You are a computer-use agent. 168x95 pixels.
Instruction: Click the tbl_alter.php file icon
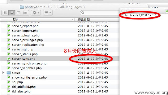point(9,92)
